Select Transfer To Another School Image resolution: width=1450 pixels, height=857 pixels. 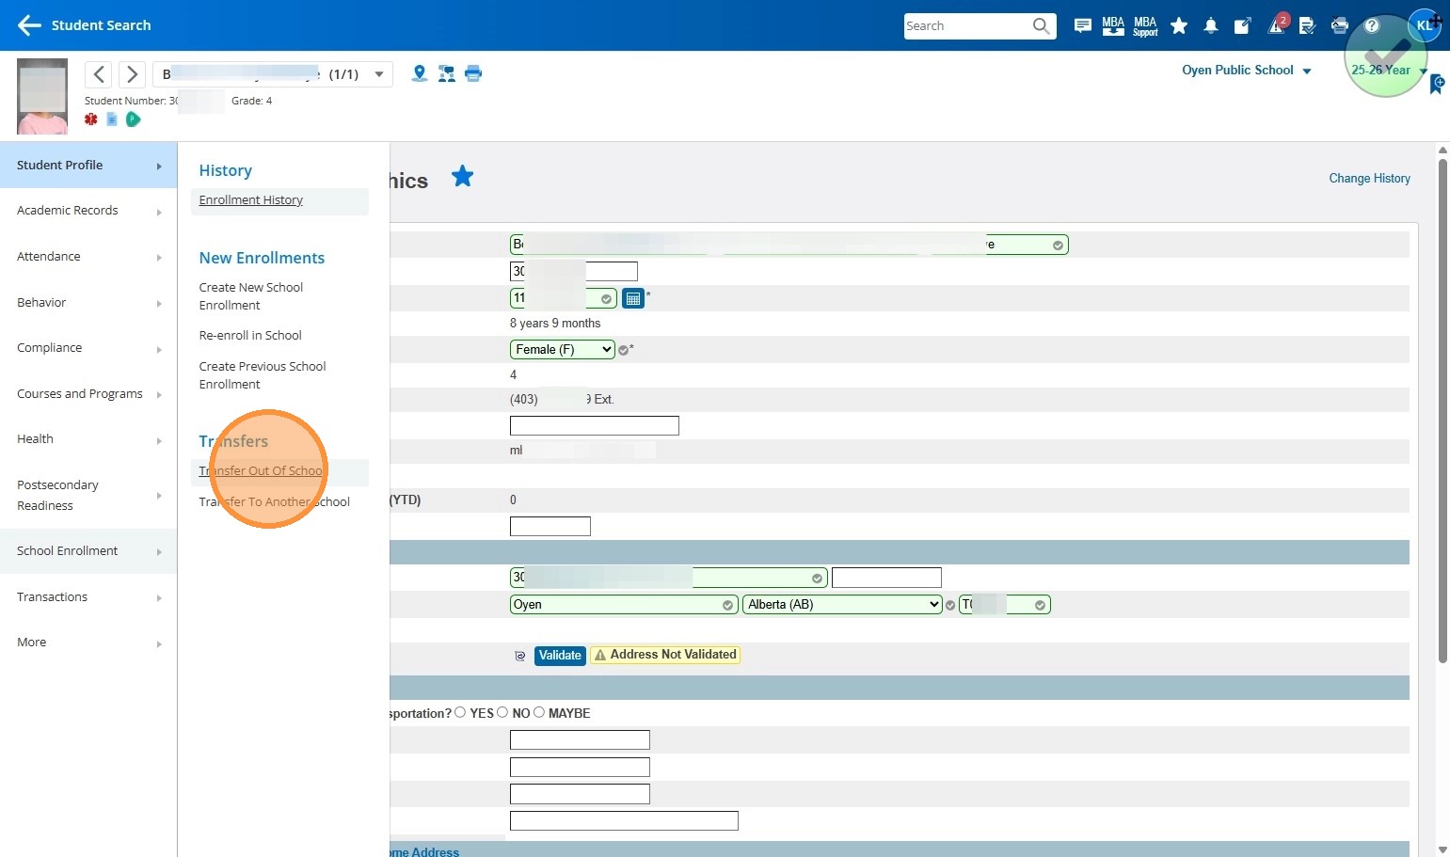(x=275, y=502)
